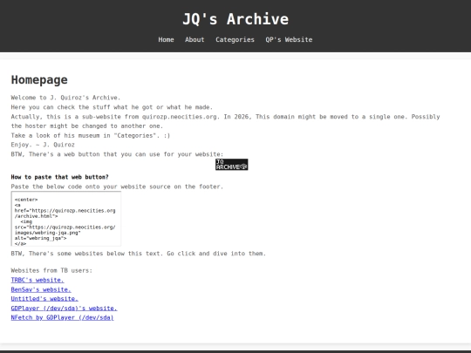Click 'alt="webring_jqa">' line in code box
Image resolution: width=471 pixels, height=353 pixels.
[40, 238]
